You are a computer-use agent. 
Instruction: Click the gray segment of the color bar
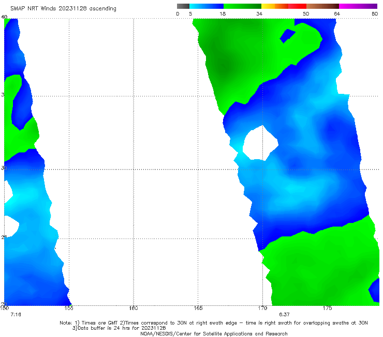(183, 6)
